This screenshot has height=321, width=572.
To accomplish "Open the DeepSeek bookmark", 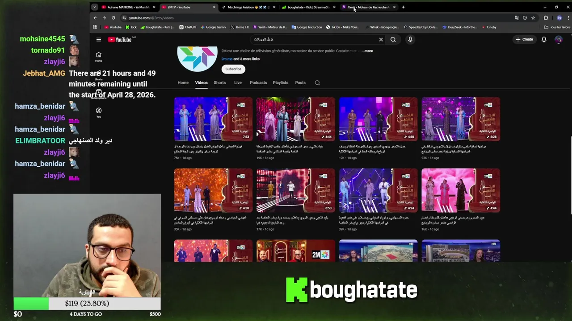I will (x=460, y=27).
